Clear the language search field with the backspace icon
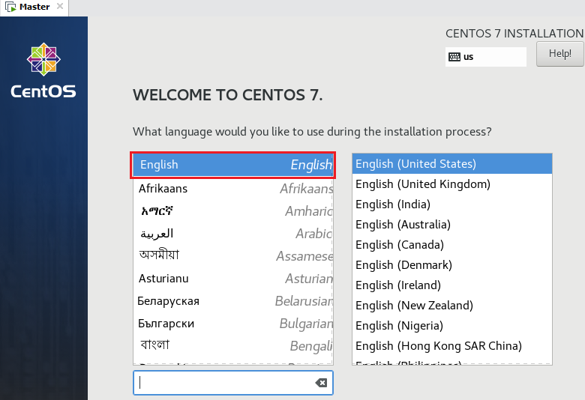 coord(321,383)
